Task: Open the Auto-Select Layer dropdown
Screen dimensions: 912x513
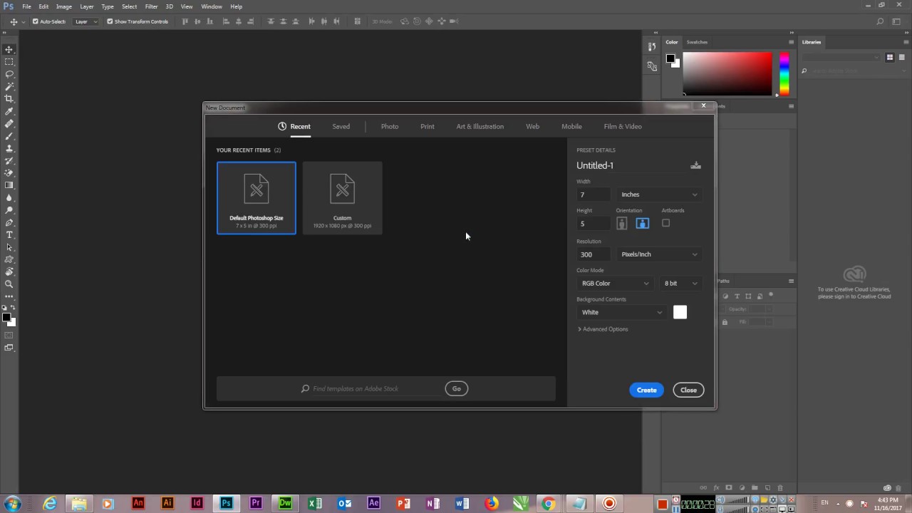Action: click(x=85, y=21)
